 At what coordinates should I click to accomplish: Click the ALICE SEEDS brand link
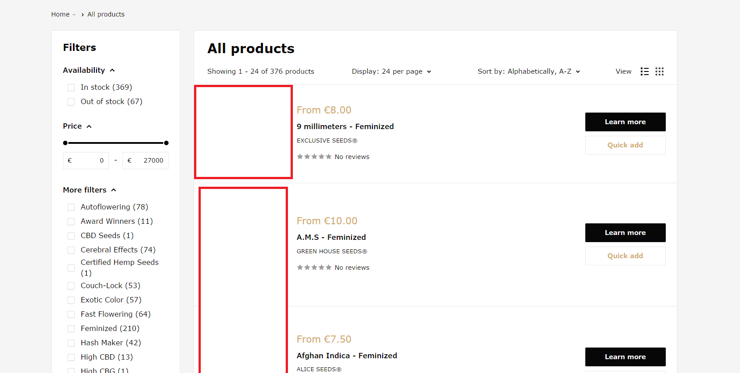(319, 369)
